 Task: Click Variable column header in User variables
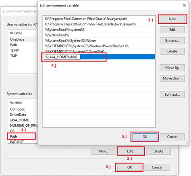coord(23,33)
